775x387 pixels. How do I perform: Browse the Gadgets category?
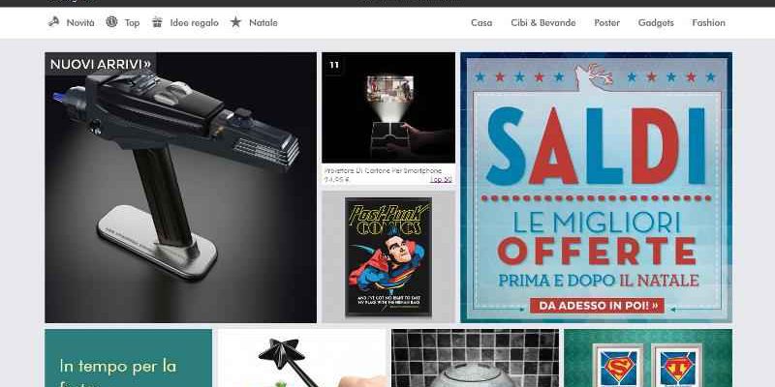click(x=656, y=22)
